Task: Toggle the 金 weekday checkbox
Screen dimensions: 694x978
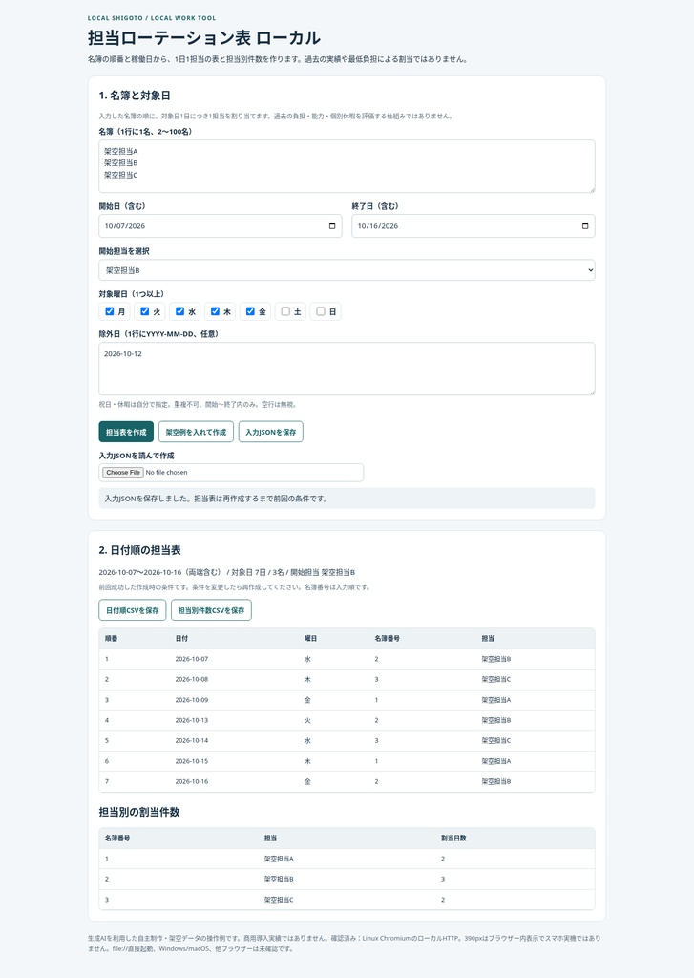Action: coord(250,311)
